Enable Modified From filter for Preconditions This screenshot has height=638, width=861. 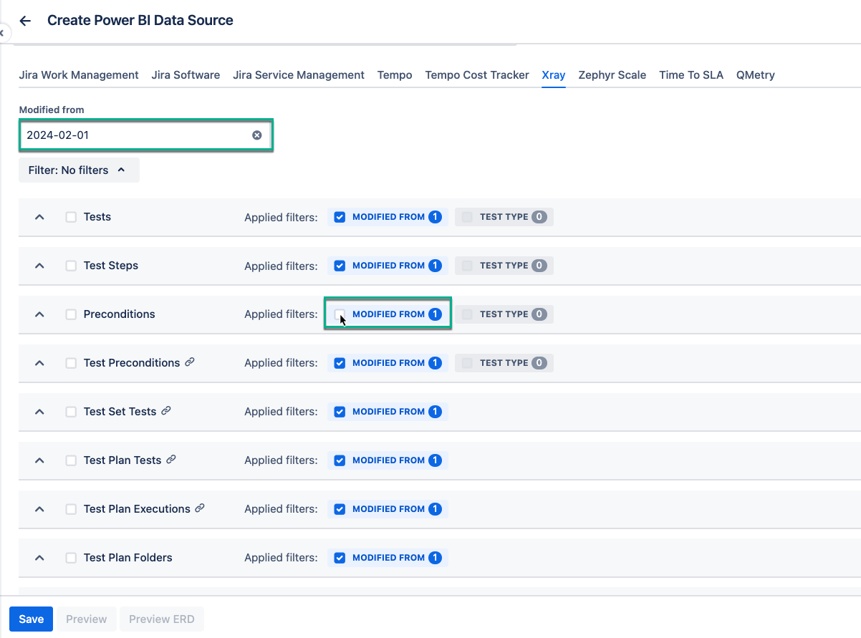pyautogui.click(x=340, y=314)
